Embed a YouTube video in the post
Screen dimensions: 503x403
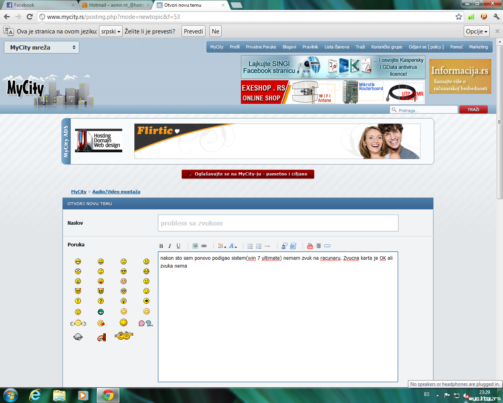click(x=310, y=246)
